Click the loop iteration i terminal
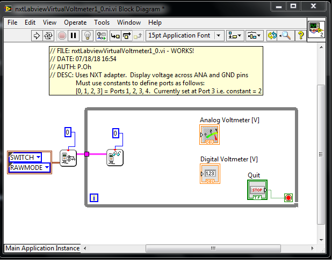Viewport: 332px width, 260px height. (x=94, y=198)
